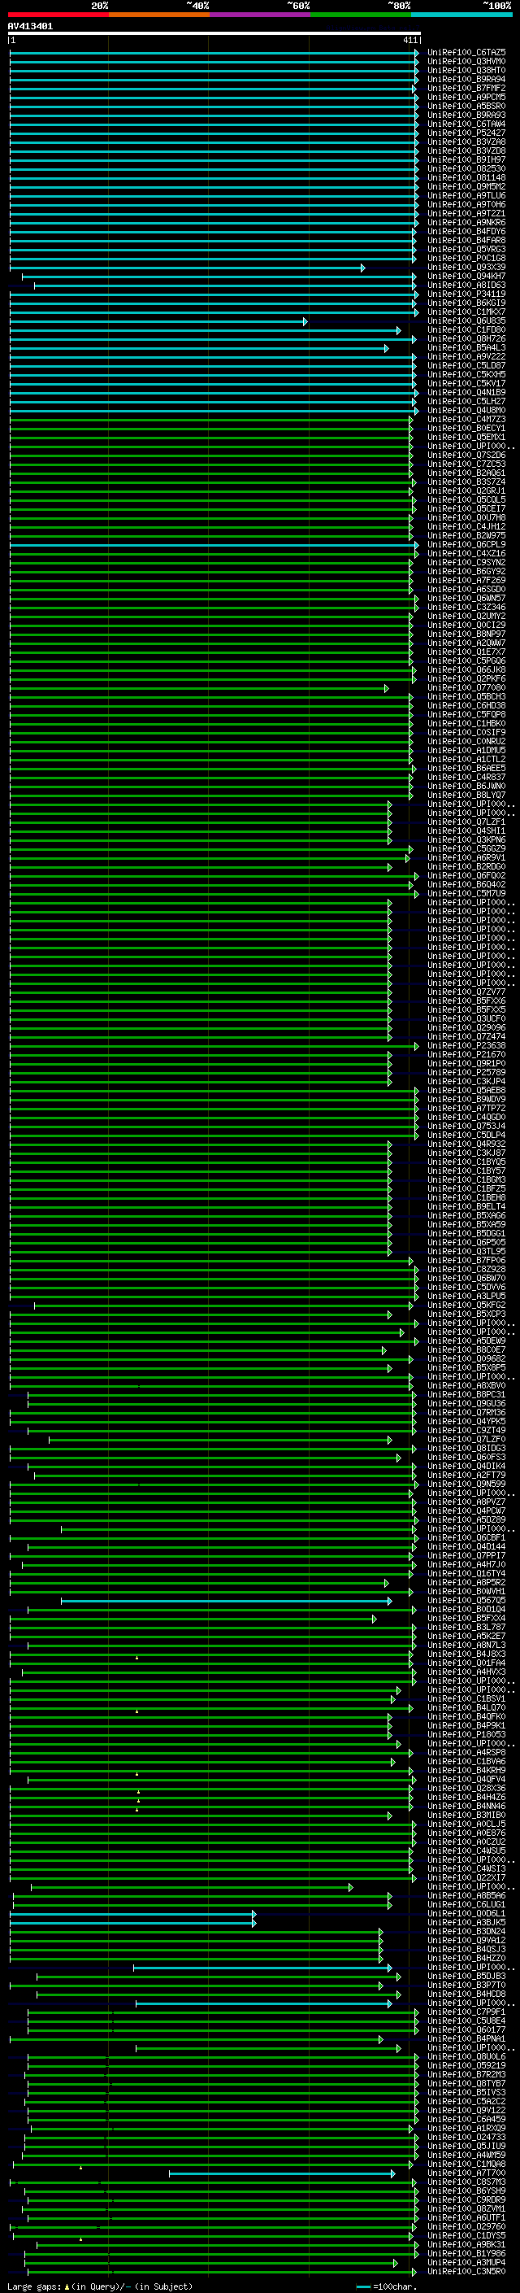
Task: Select the label UniRef100_P18053
Action: 466,1734
